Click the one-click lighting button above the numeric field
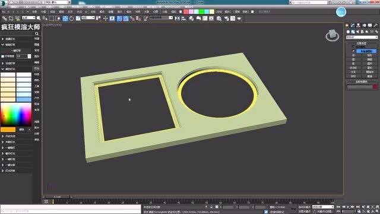Image resolution: width=380 pixels, height=214 pixels. (x=17, y=51)
